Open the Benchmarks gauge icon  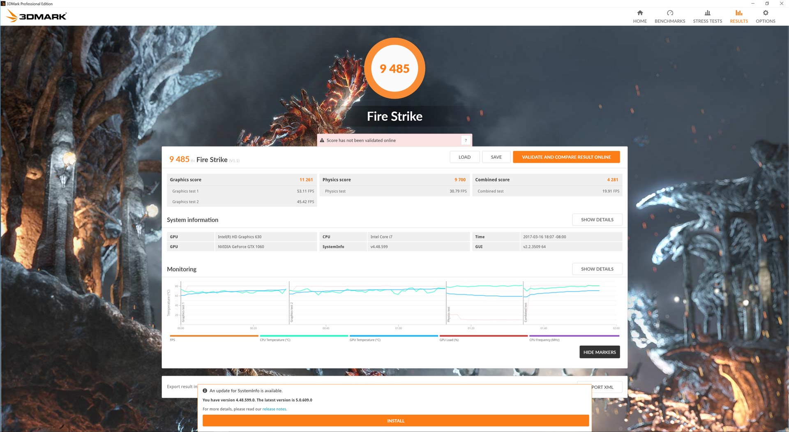point(670,13)
